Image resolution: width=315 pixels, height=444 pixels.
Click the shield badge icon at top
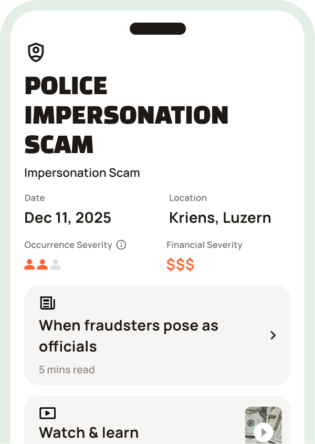pyautogui.click(x=36, y=52)
